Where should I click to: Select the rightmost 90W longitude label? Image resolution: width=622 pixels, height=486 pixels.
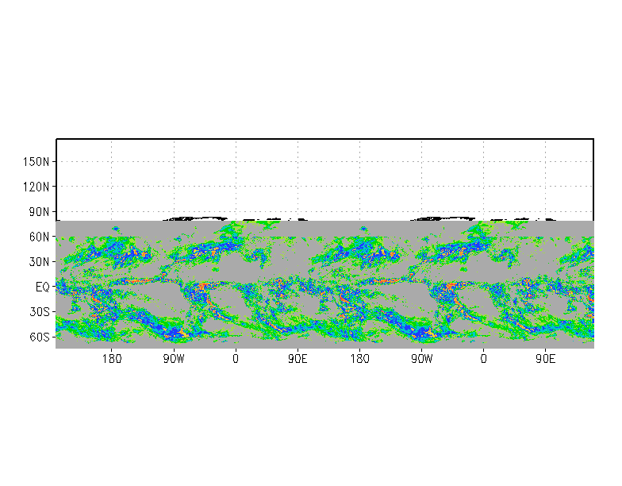[x=422, y=359]
